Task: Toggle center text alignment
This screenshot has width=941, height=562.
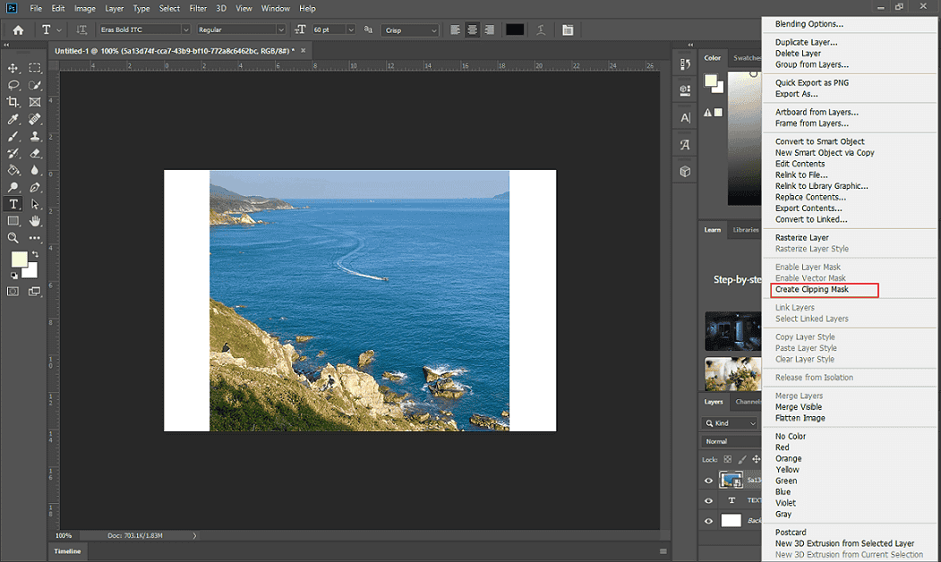Action: point(472,30)
